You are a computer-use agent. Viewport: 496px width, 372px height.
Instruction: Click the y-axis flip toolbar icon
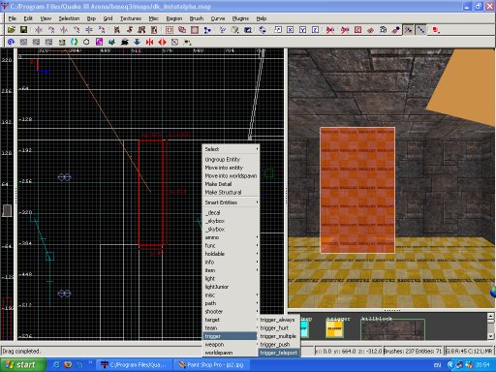[64, 30]
